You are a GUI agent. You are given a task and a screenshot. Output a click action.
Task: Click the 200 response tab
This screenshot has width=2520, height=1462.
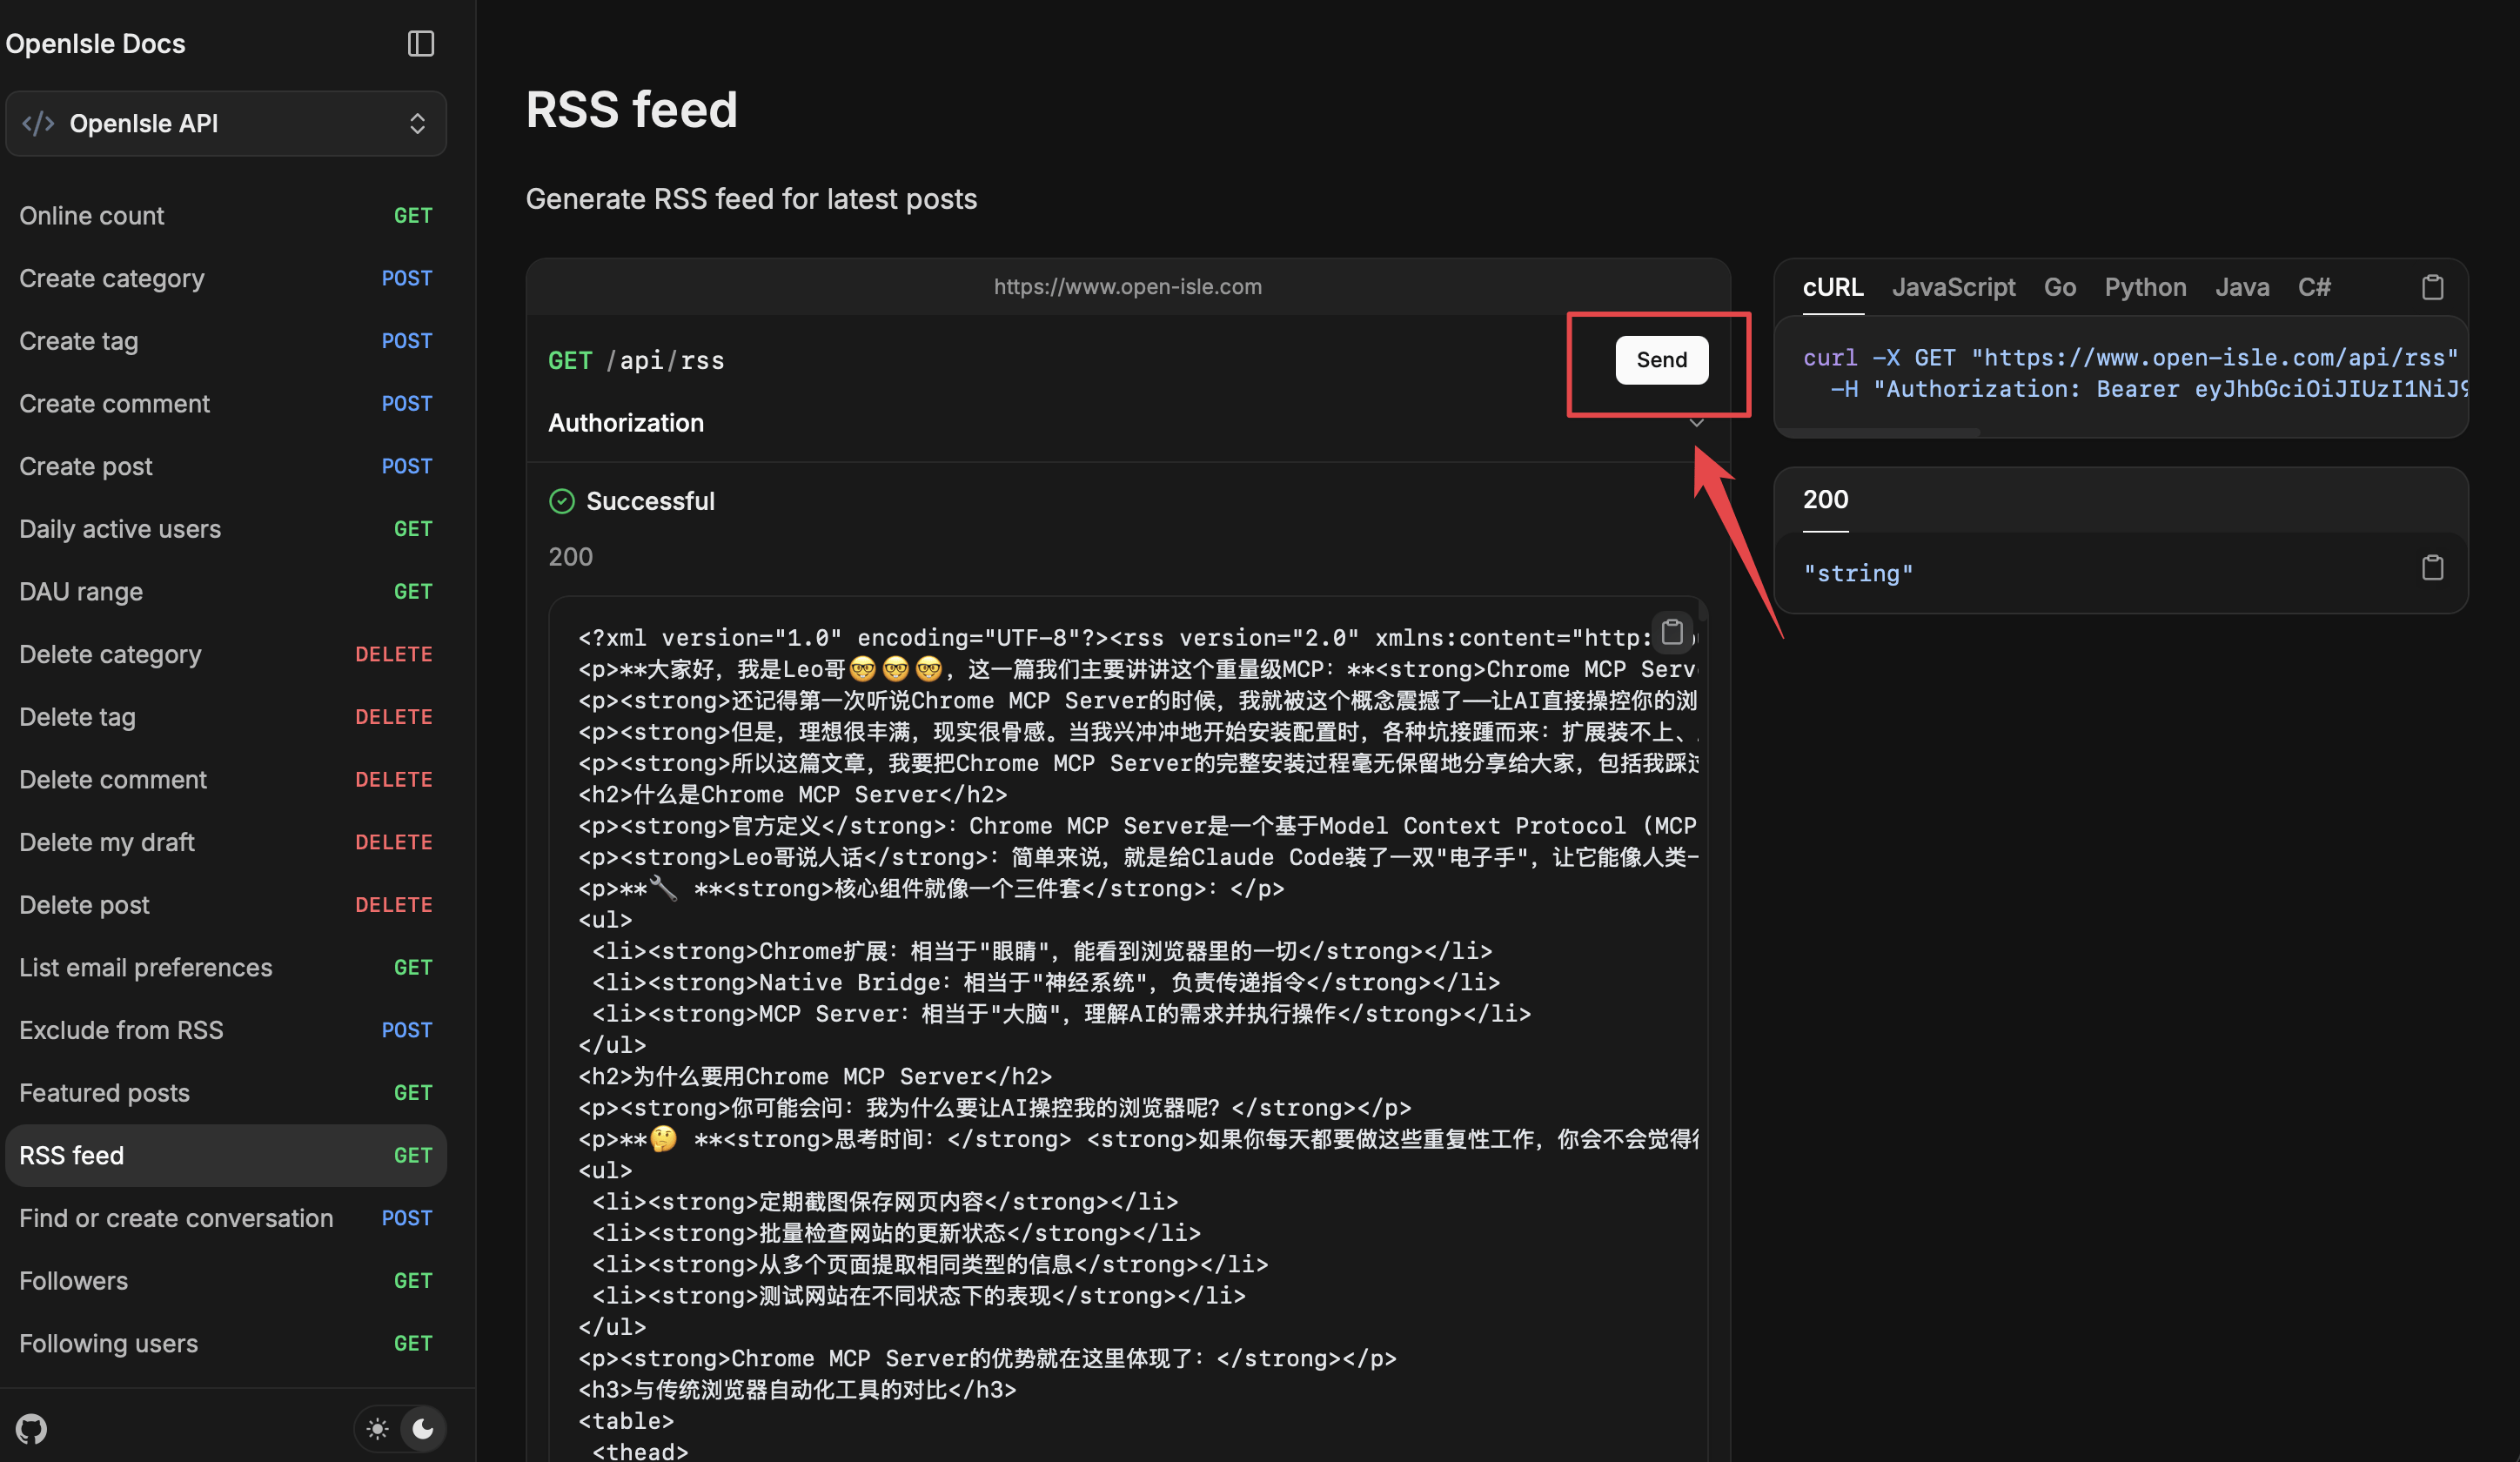(x=1825, y=499)
